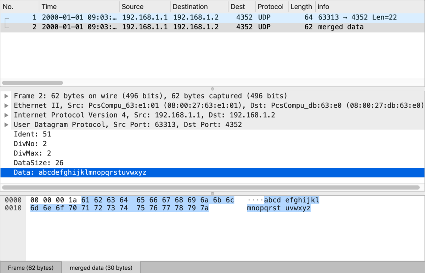This screenshot has width=425, height=273.
Task: Select the merged data (30 bytes) tab
Action: click(x=101, y=268)
